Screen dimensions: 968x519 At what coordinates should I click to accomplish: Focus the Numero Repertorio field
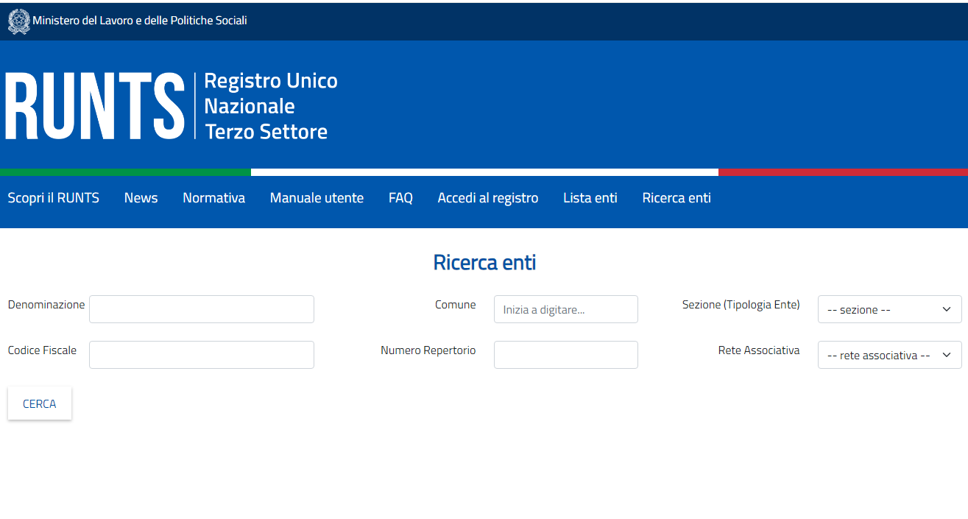click(566, 355)
